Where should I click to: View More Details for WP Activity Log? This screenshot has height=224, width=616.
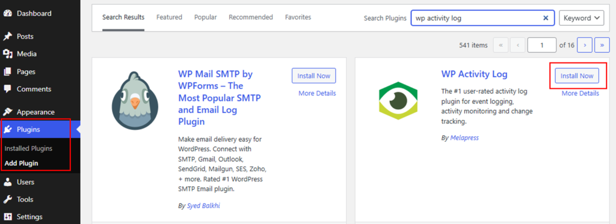click(581, 93)
